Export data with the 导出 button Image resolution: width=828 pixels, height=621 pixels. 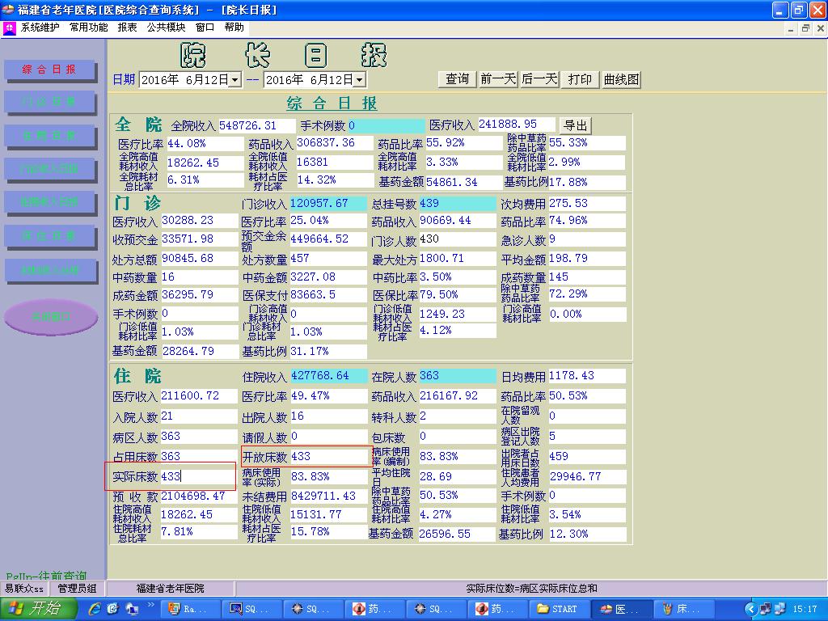pos(576,125)
